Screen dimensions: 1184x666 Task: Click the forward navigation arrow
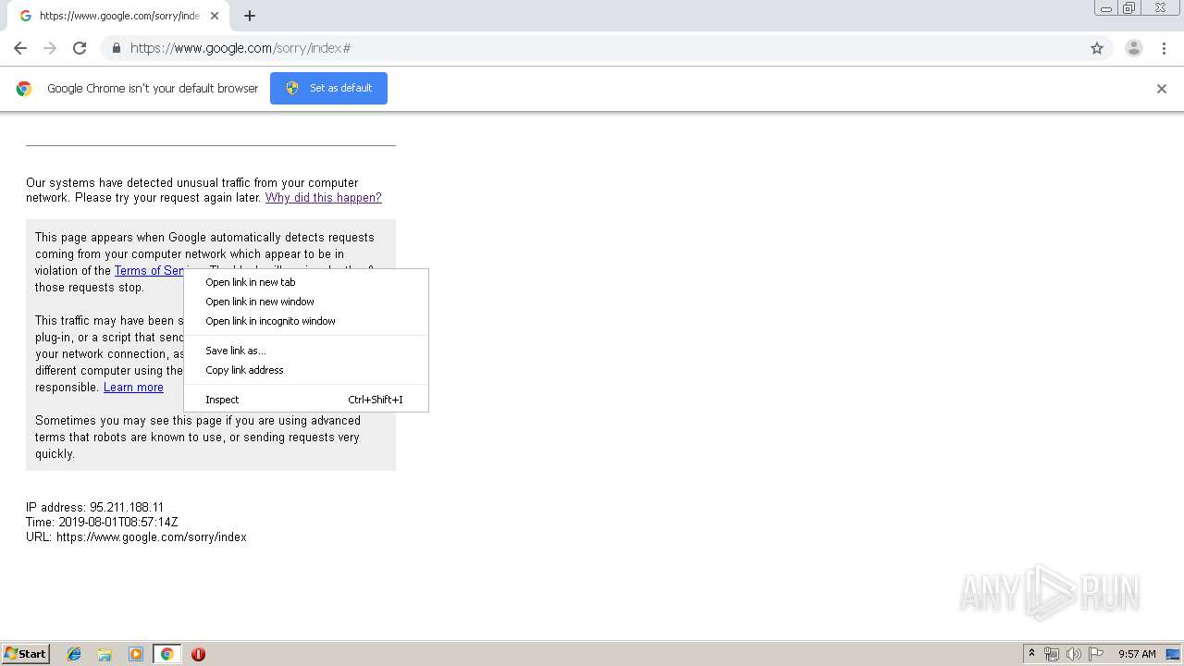coord(50,48)
